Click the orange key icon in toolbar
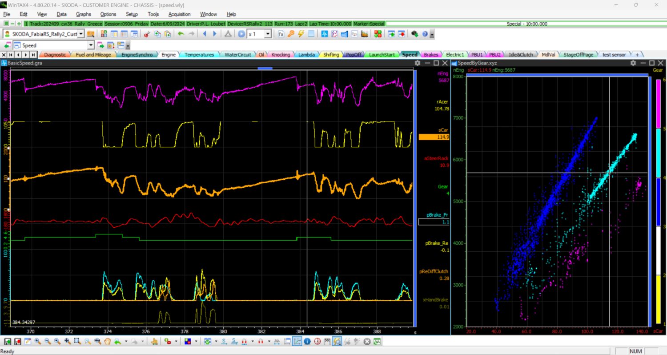This screenshot has height=355, width=667. tap(291, 34)
